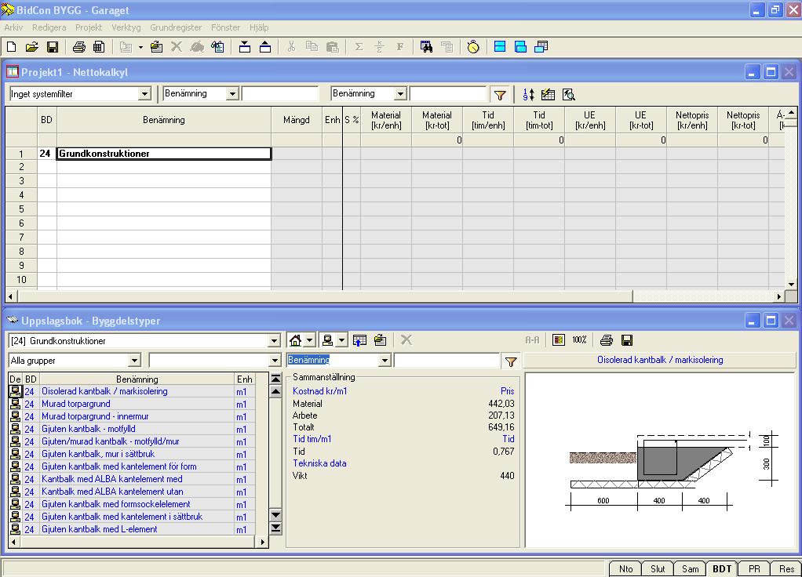Select Kantbalk med ALBA kantelement utan row

tap(132, 492)
